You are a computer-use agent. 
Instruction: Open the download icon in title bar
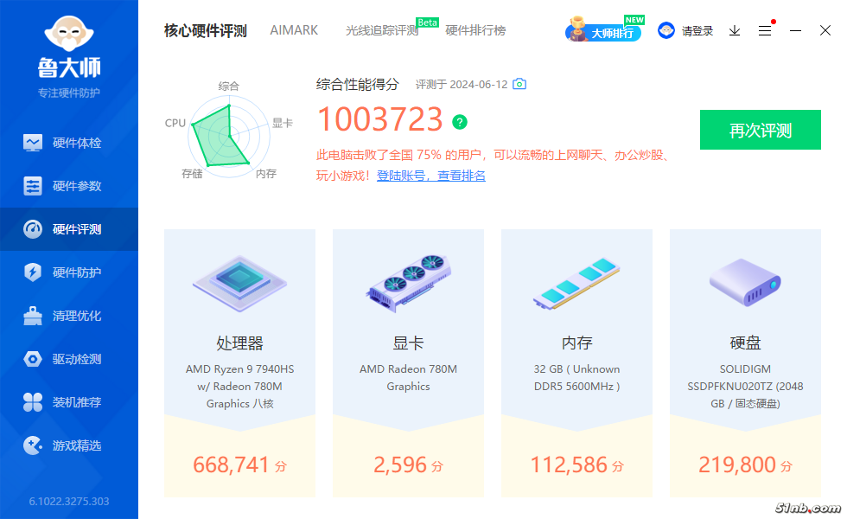pos(735,30)
